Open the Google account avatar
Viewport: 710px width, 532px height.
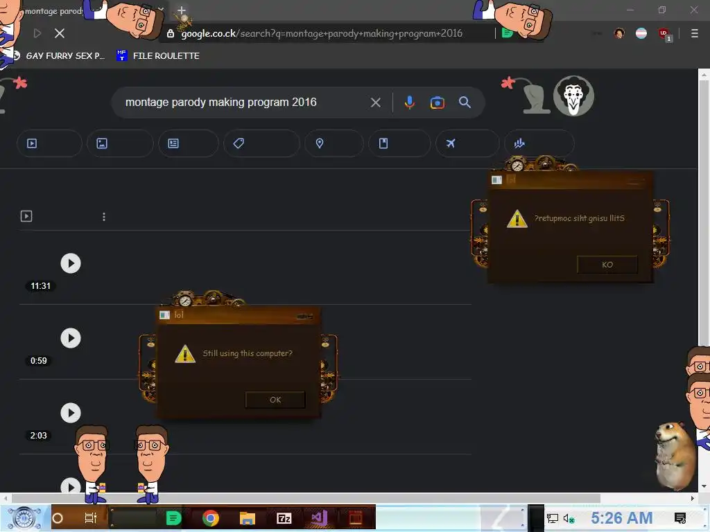click(573, 96)
